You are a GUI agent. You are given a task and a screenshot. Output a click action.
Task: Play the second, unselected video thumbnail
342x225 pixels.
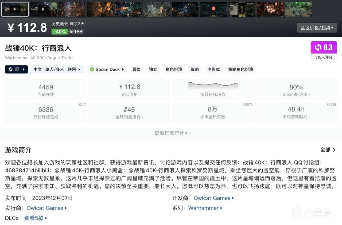pyautogui.click(x=43, y=9)
